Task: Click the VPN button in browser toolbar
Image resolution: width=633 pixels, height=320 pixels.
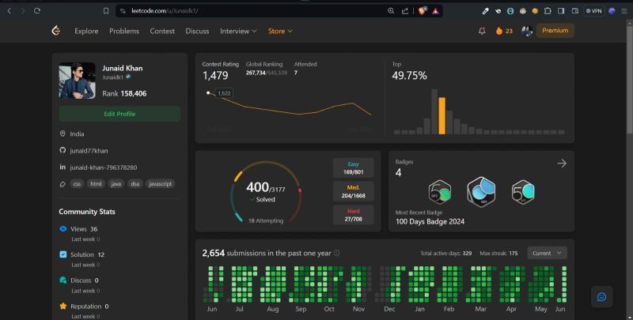Action: point(594,11)
